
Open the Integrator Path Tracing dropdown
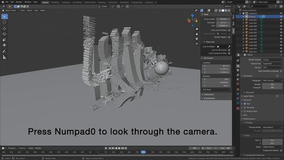point(272,80)
